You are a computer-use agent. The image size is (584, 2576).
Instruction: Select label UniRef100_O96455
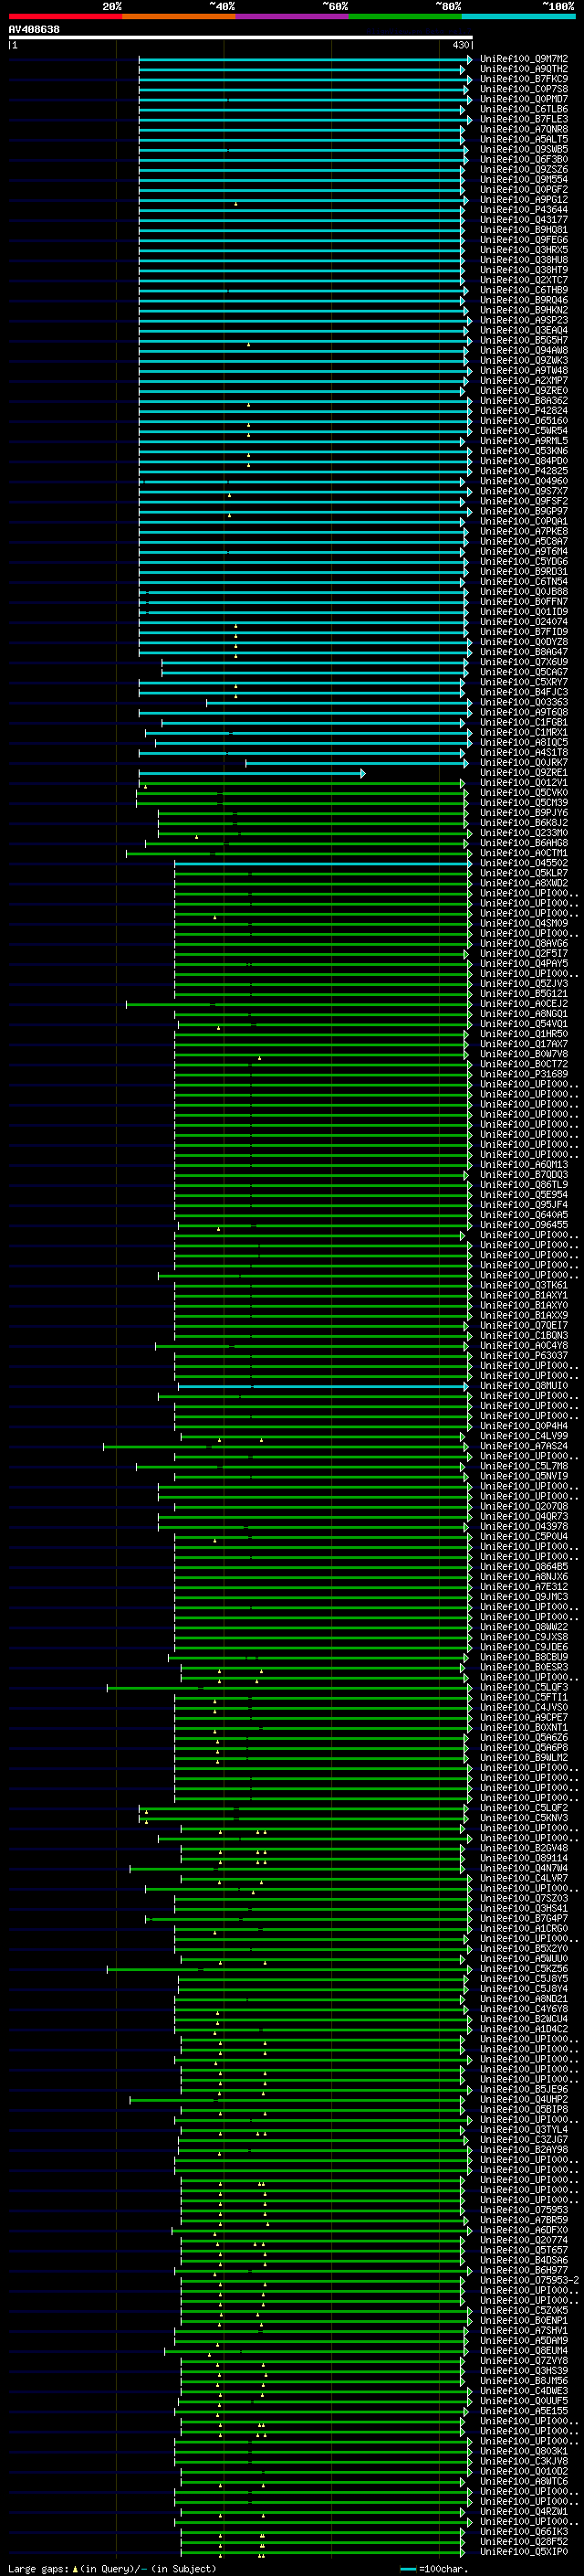(524, 1225)
